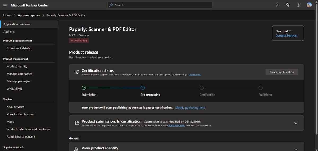This screenshot has height=151, width=318.
Task: Open the notifications bell
Action: pyautogui.click(x=277, y=5)
